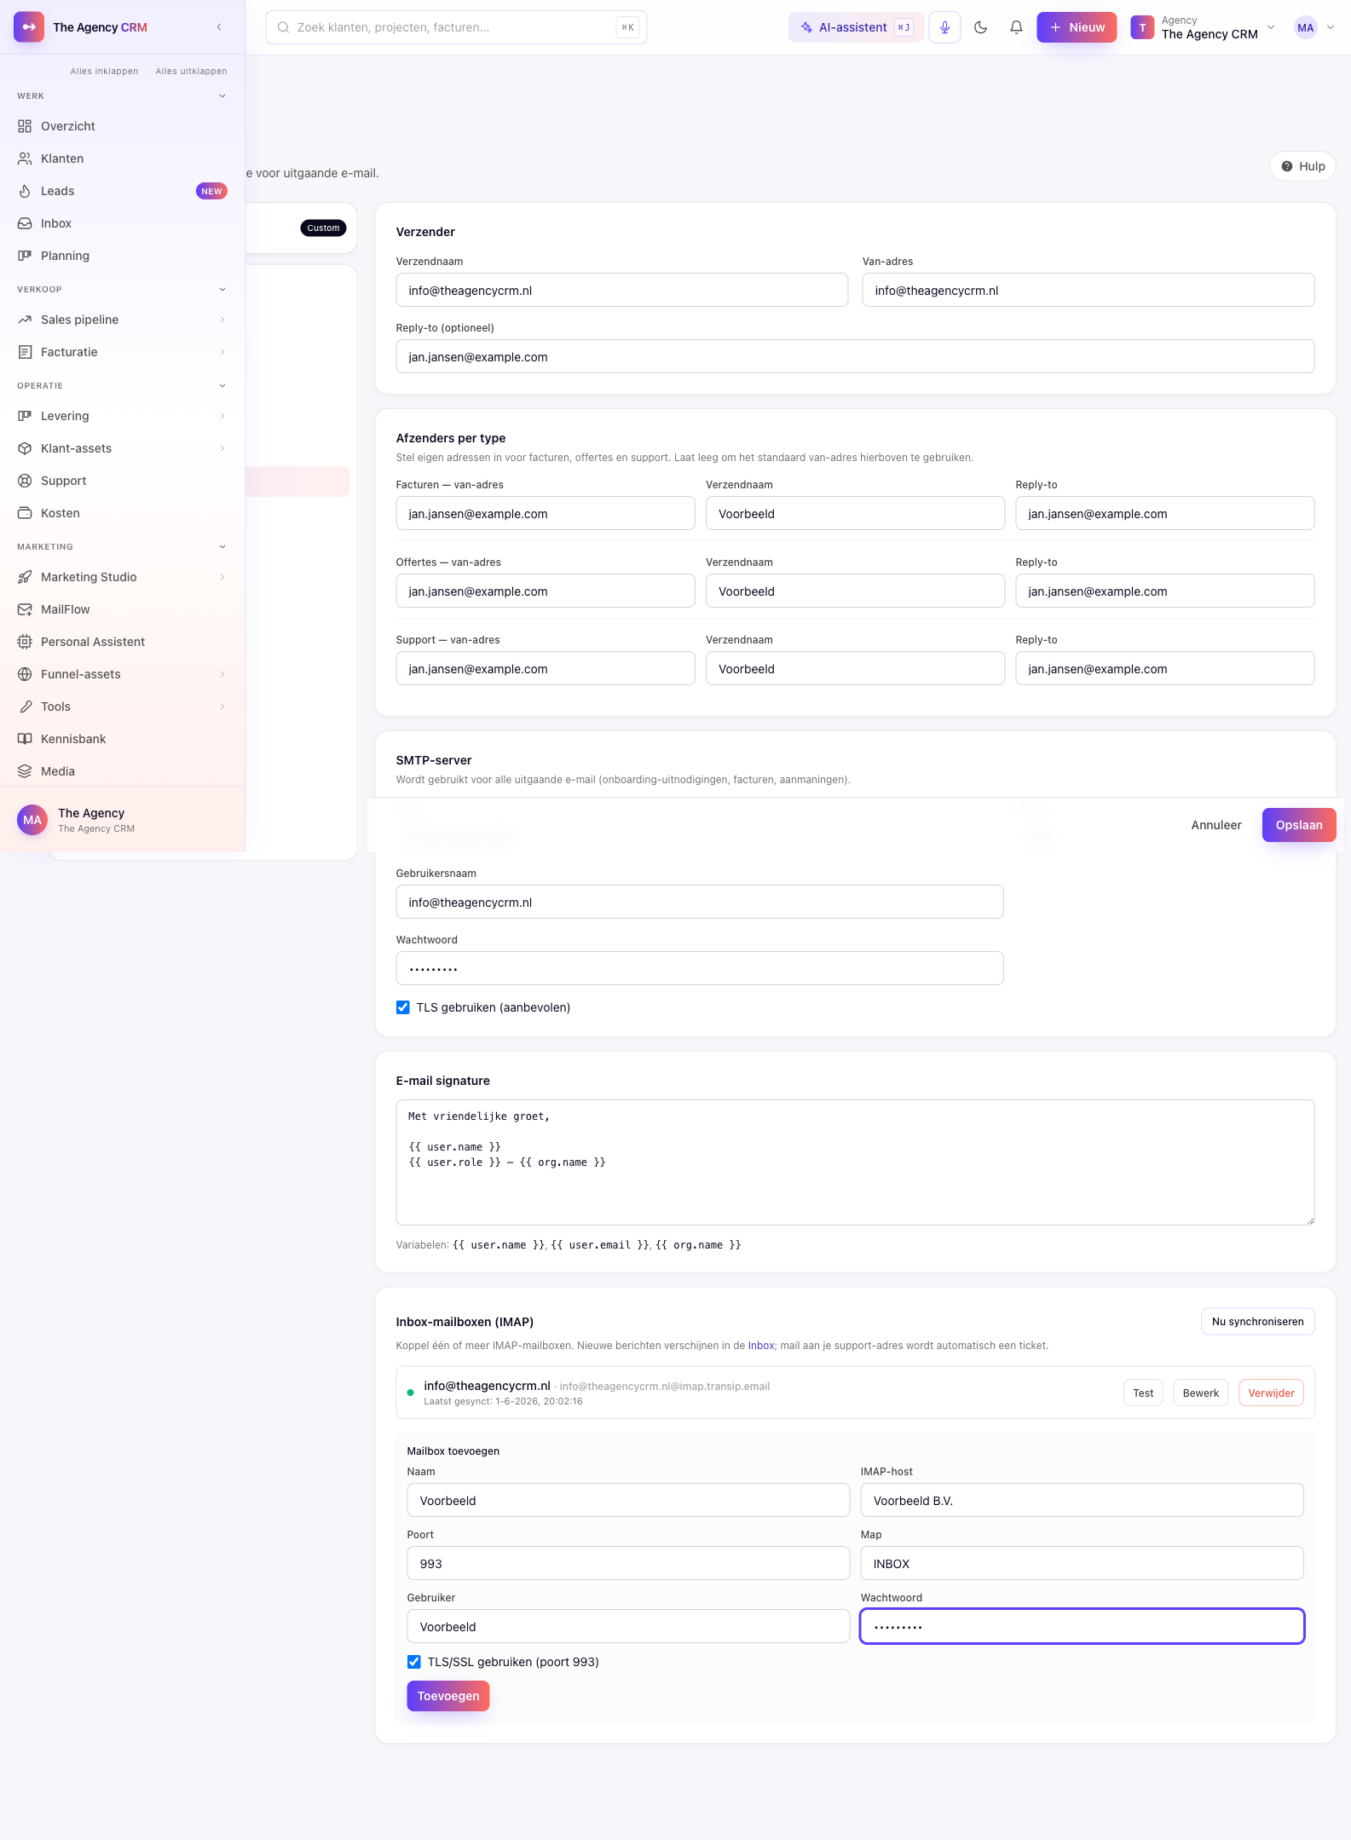Open Funnel-assets in the sidebar
Screen dimensions: 1351x1840
coord(123,674)
